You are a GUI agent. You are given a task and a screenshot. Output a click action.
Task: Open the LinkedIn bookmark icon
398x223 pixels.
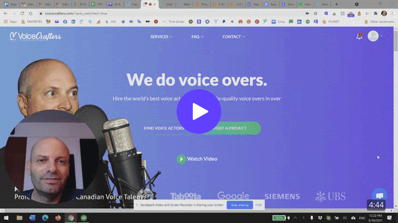point(73,22)
